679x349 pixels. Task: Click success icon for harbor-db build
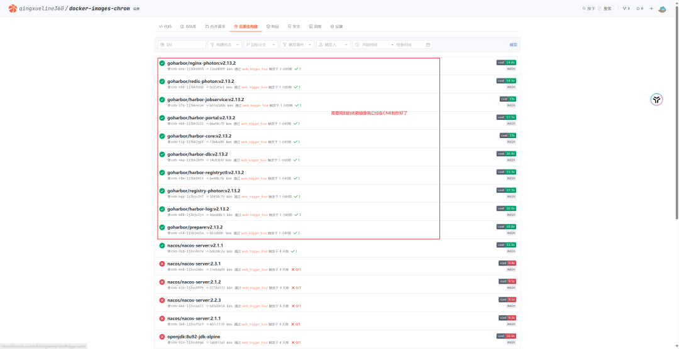[162, 154]
